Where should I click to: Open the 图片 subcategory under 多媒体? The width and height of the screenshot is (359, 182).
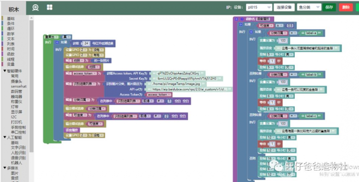tap(15, 173)
